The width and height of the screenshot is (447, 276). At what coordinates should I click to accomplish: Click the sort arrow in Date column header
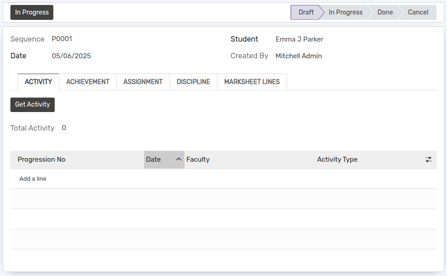179,159
